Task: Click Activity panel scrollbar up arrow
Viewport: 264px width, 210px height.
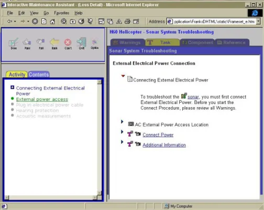Action: (x=100, y=82)
